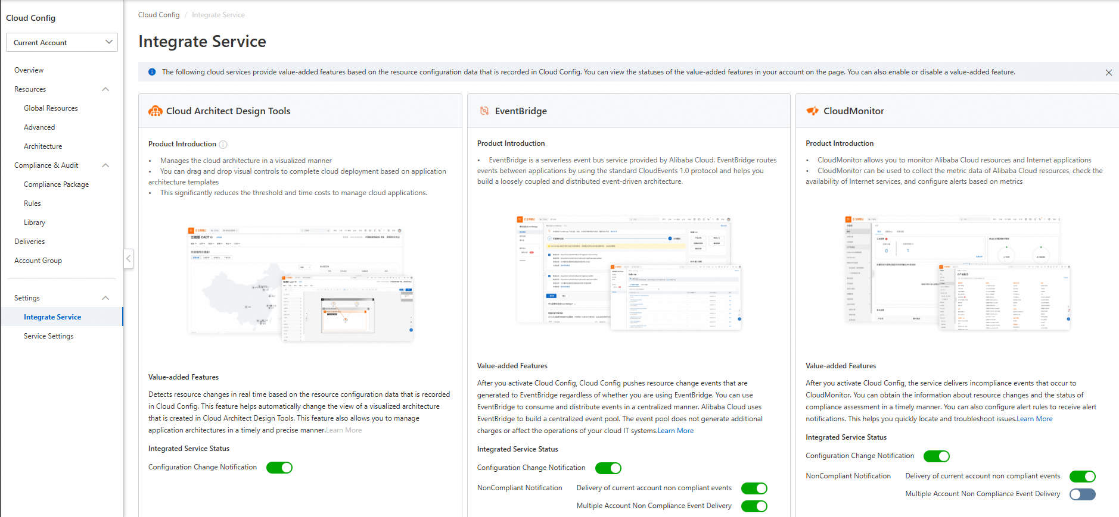Click the info icon beside Product Introduction
Screen dimensions: 1119x517
click(x=223, y=145)
